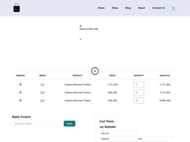Click the car Subtotal heading
Screen dimensions: 190x142
(x=108, y=127)
